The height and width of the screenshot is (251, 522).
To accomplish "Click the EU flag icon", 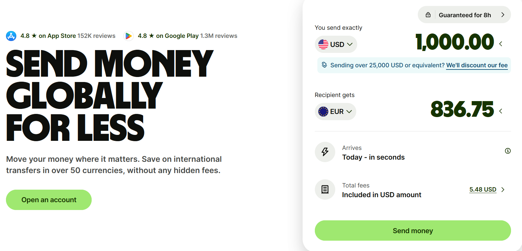I will 323,112.
